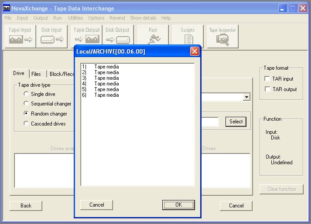Click the NovaXchange title bar app icon
Image resolution: width=311 pixels, height=224 pixels.
(7, 8)
